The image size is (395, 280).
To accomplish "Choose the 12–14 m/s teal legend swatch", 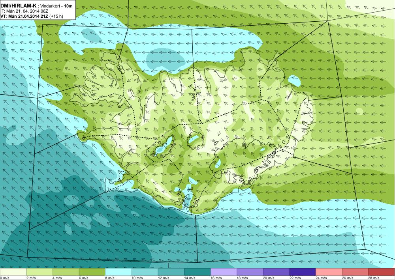I will [x=171, y=272].
